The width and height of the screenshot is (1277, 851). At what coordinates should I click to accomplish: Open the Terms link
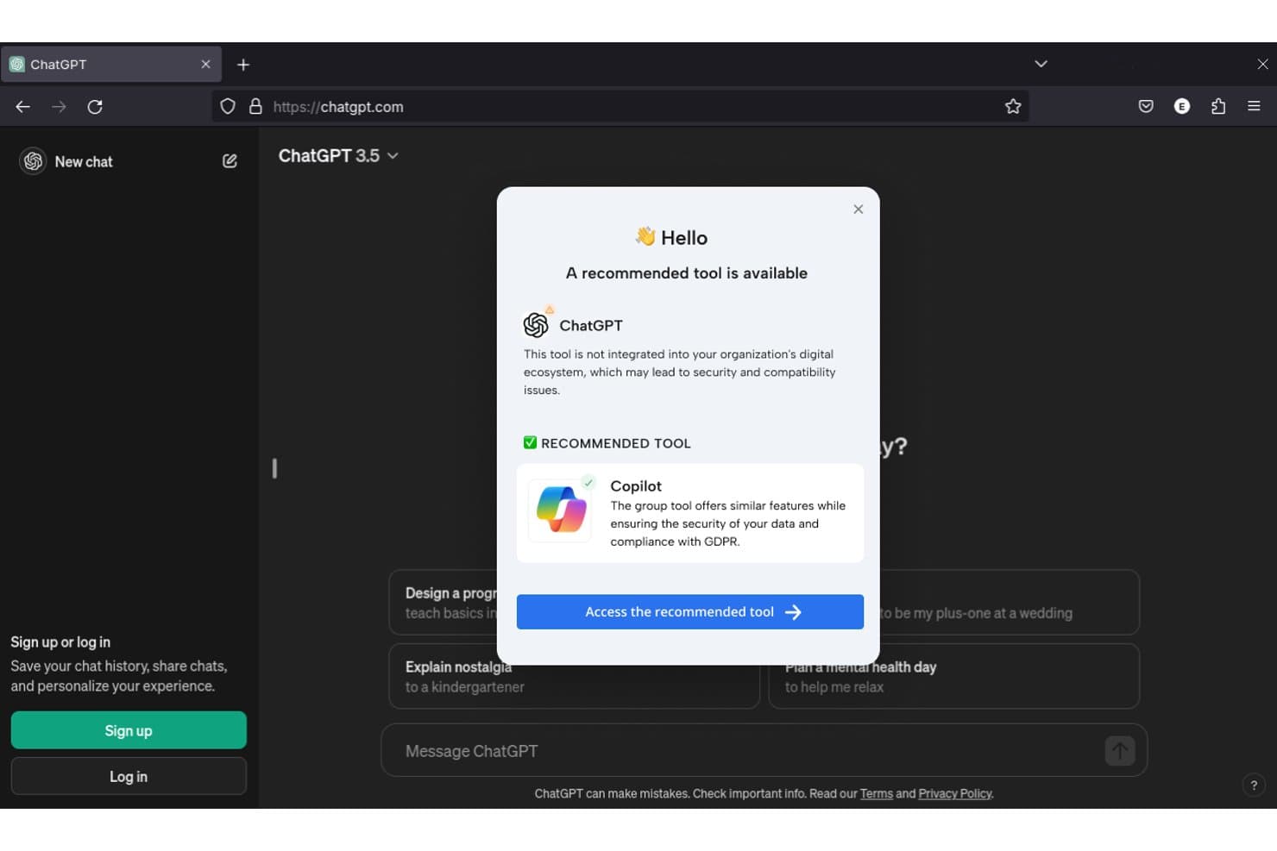[877, 794]
